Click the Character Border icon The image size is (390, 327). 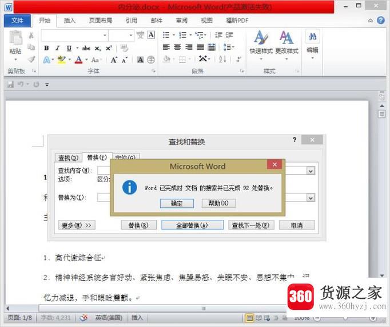(x=151, y=35)
